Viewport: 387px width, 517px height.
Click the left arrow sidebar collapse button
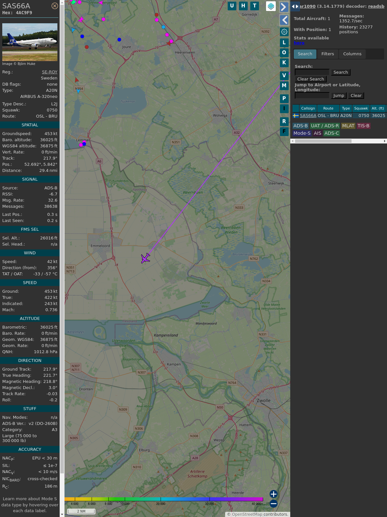coord(284,20)
